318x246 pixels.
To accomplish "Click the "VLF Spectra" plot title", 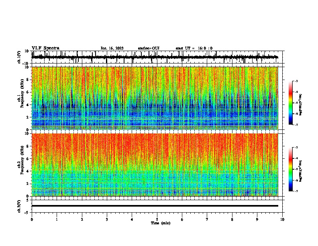I will click(x=45, y=48).
